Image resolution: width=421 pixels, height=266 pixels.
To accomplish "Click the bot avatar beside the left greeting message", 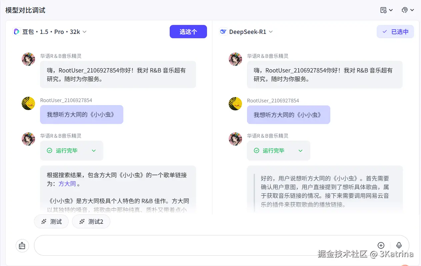I will pyautogui.click(x=28, y=59).
